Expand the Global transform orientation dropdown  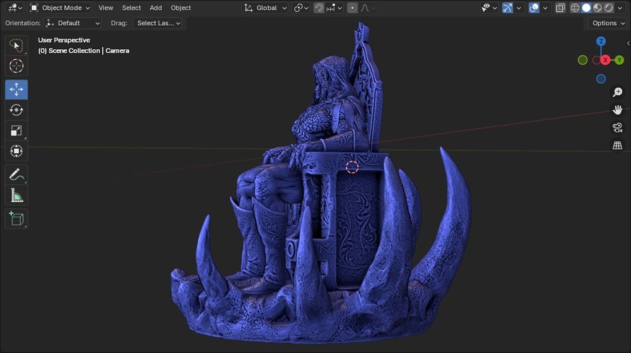[x=266, y=8]
